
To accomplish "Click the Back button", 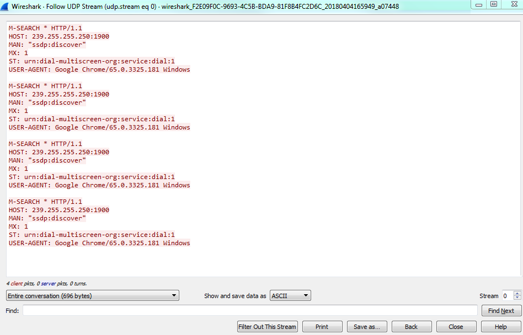I will click(411, 327).
